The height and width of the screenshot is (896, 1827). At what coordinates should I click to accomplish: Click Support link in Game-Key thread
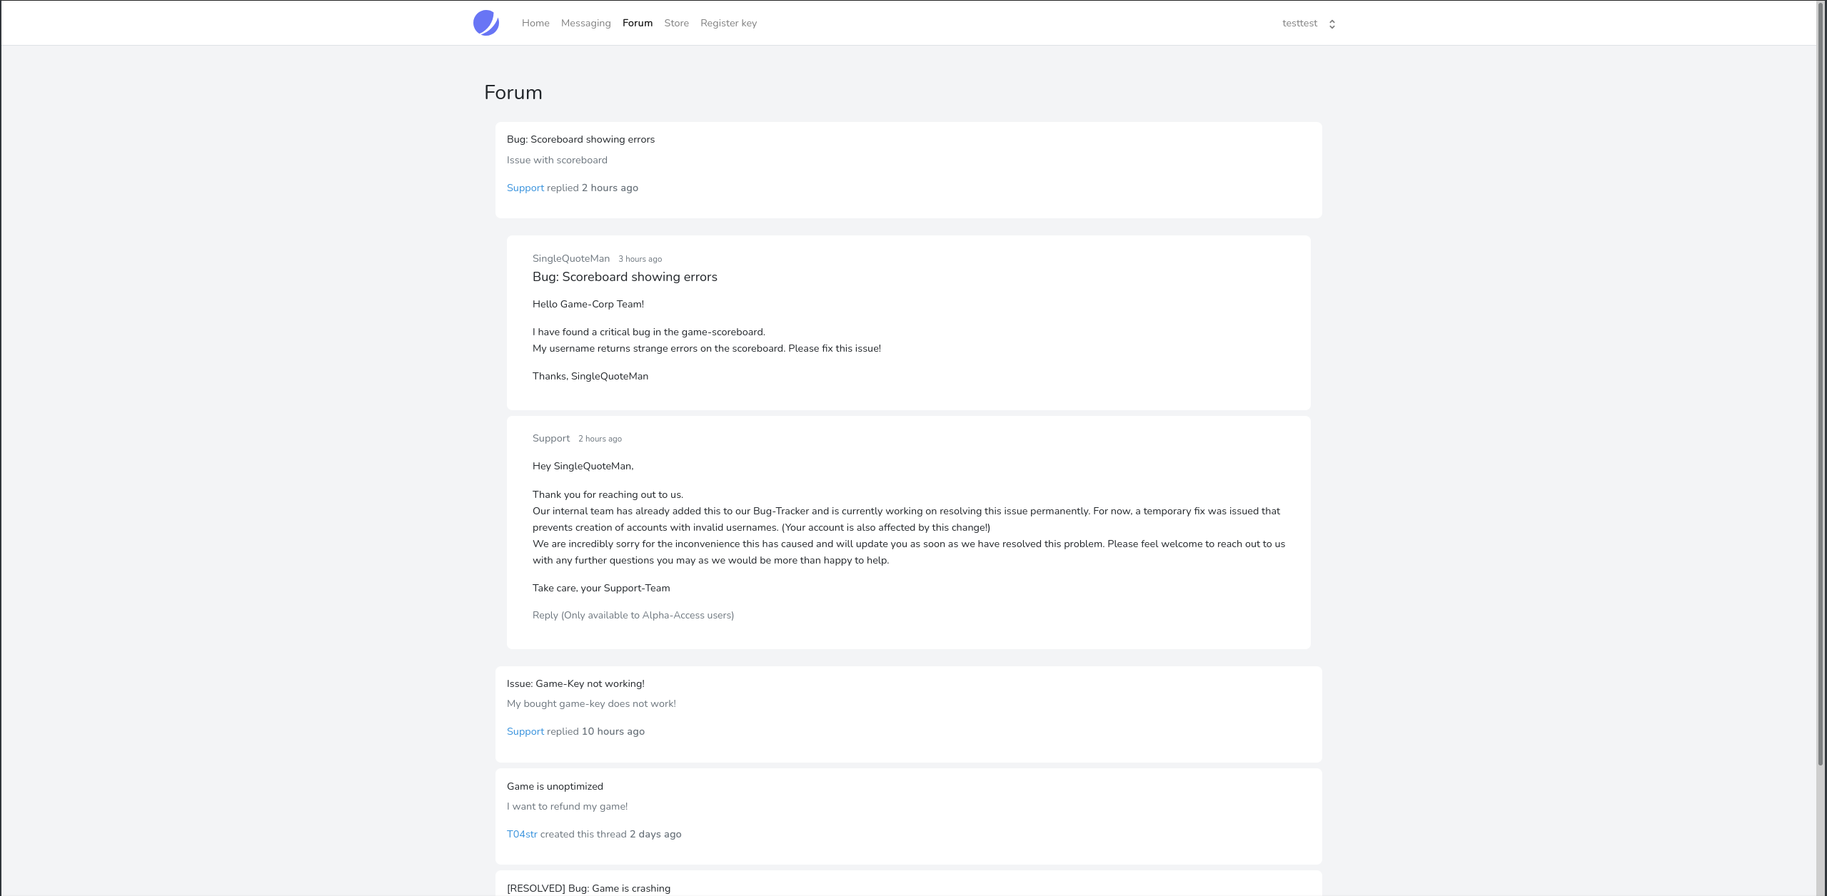tap(525, 731)
